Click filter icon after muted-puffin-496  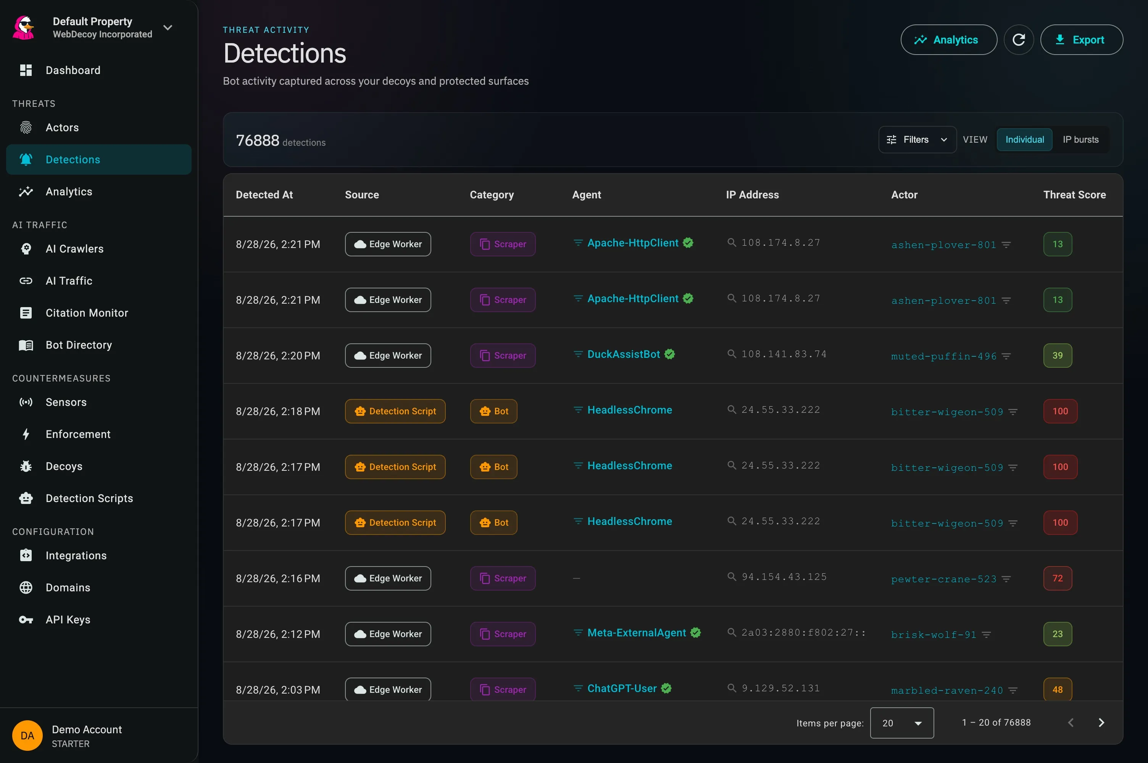(1006, 357)
